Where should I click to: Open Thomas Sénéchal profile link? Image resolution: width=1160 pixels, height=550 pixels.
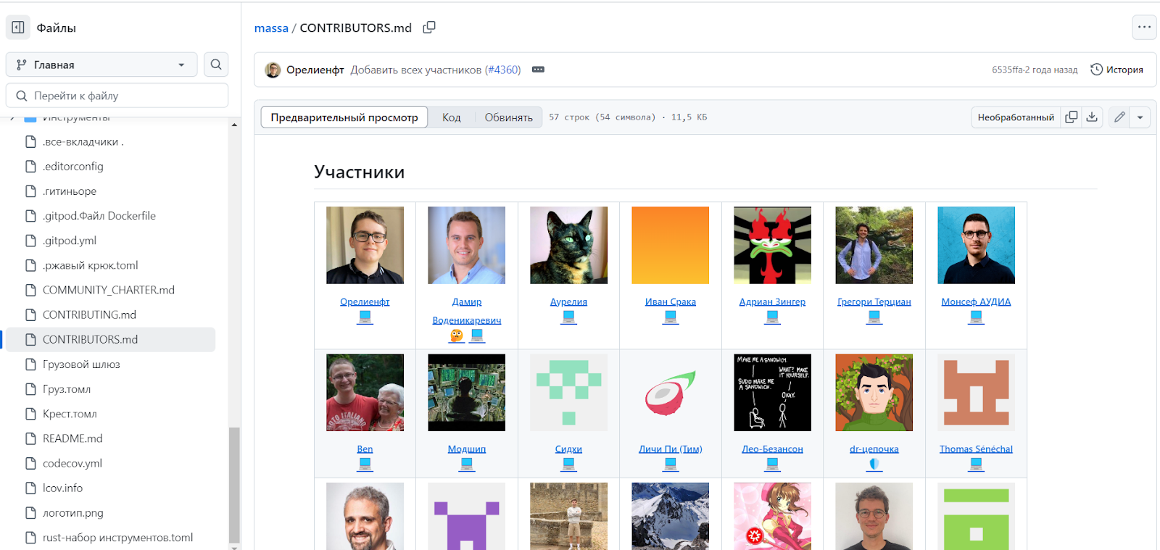point(976,449)
